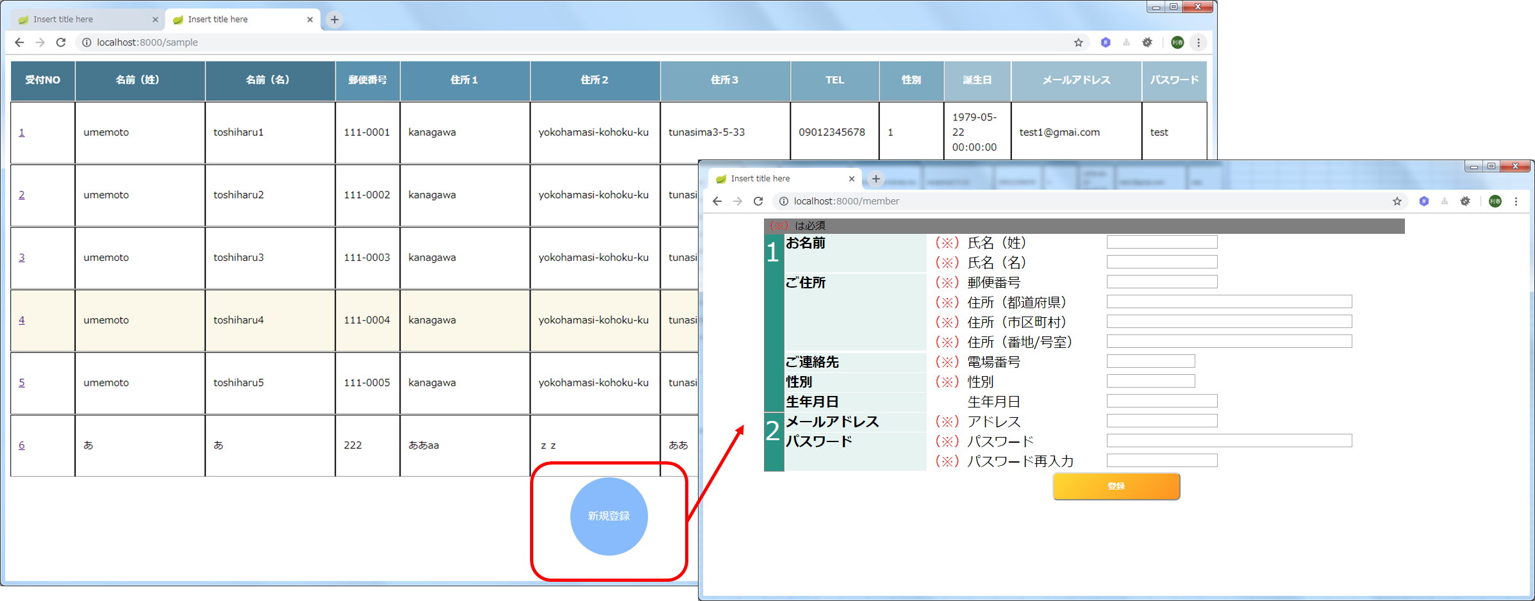
Task: Focus the 郵便番号 text field
Action: coord(1161,282)
